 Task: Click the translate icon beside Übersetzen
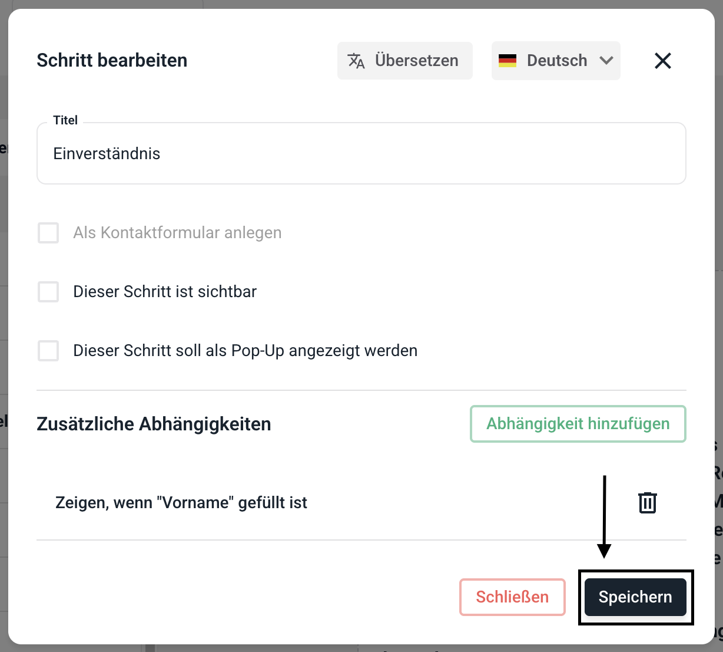tap(356, 61)
